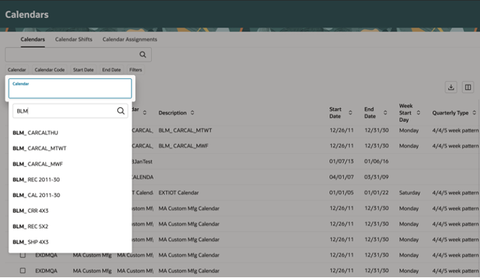Click the 01/01/22 end date cell

point(376,192)
